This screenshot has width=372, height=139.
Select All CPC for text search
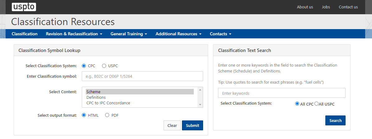[297, 104]
